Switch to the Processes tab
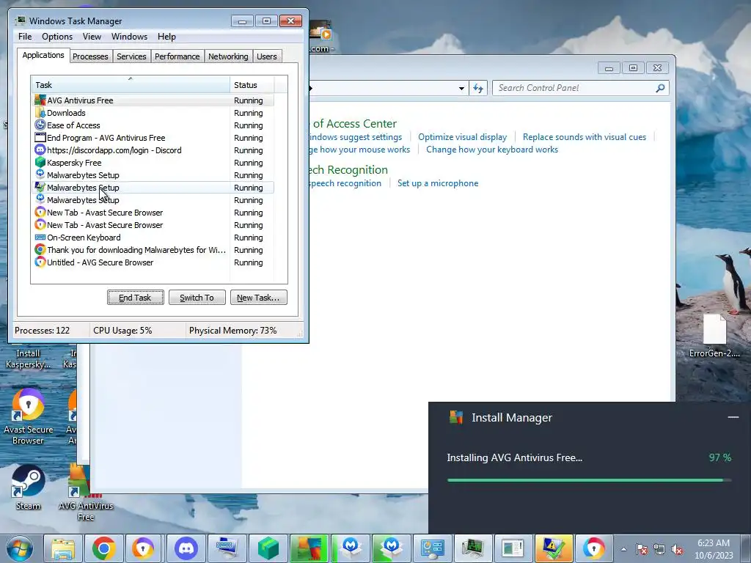The height and width of the screenshot is (563, 751). pyautogui.click(x=90, y=56)
